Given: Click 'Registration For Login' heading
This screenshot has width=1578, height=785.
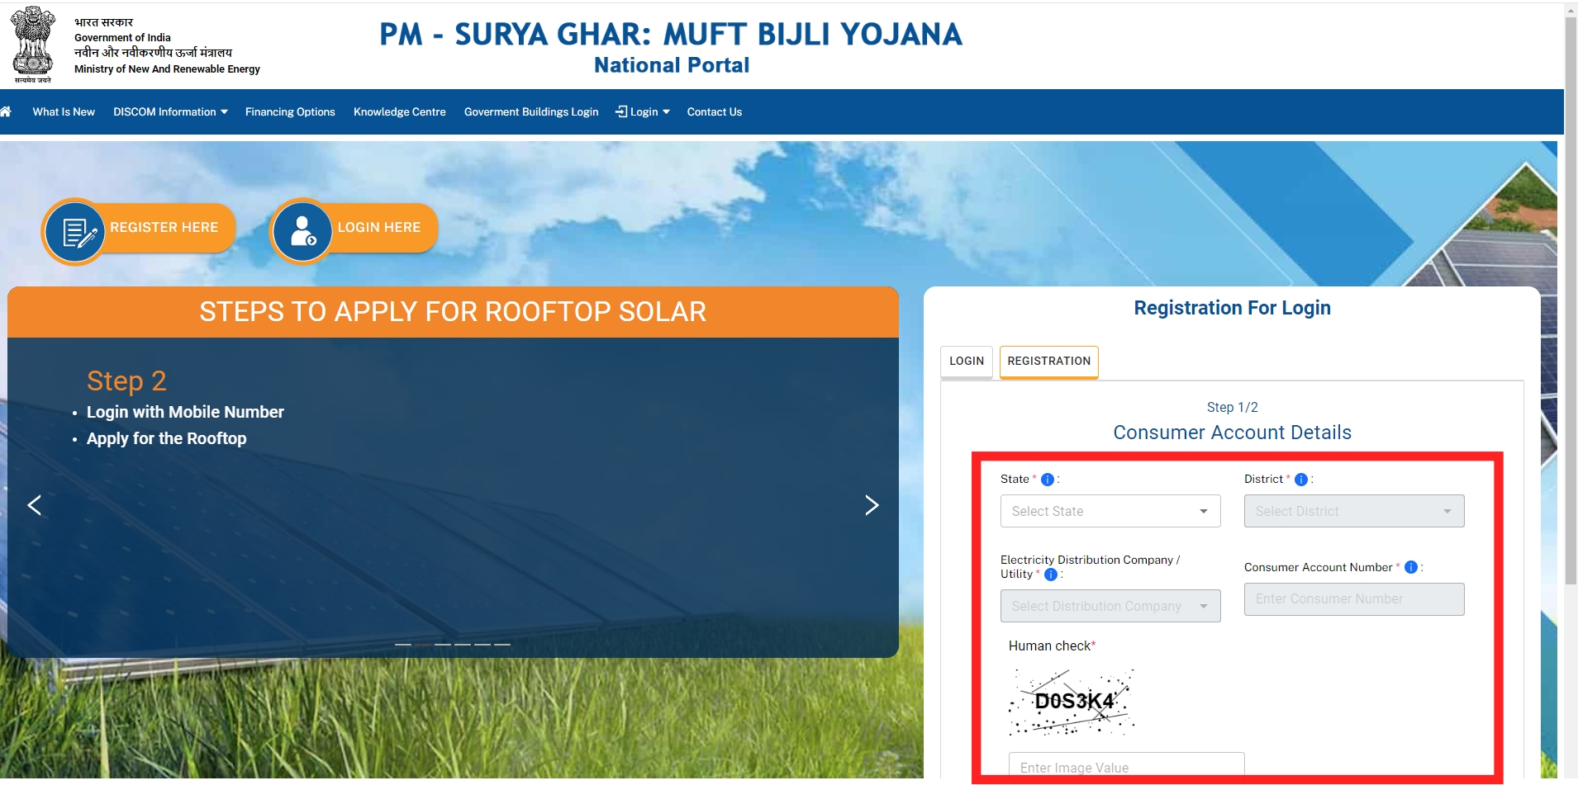Looking at the screenshot, I should (x=1232, y=308).
